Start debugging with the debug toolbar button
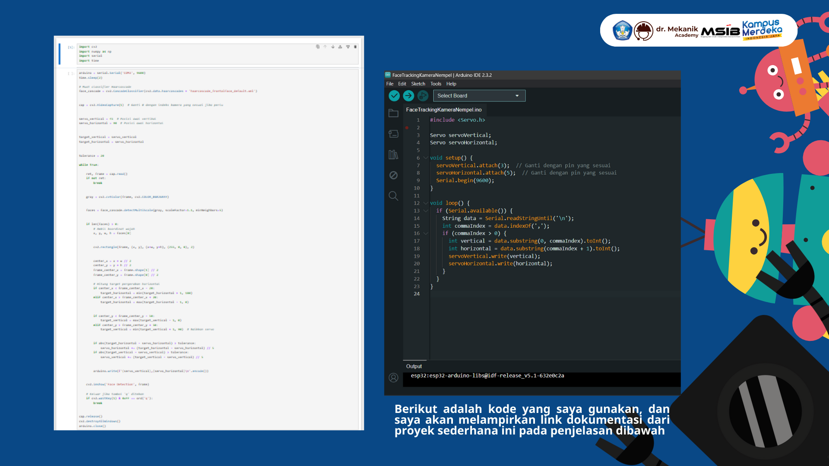Screen dimensions: 829x466 (423, 96)
